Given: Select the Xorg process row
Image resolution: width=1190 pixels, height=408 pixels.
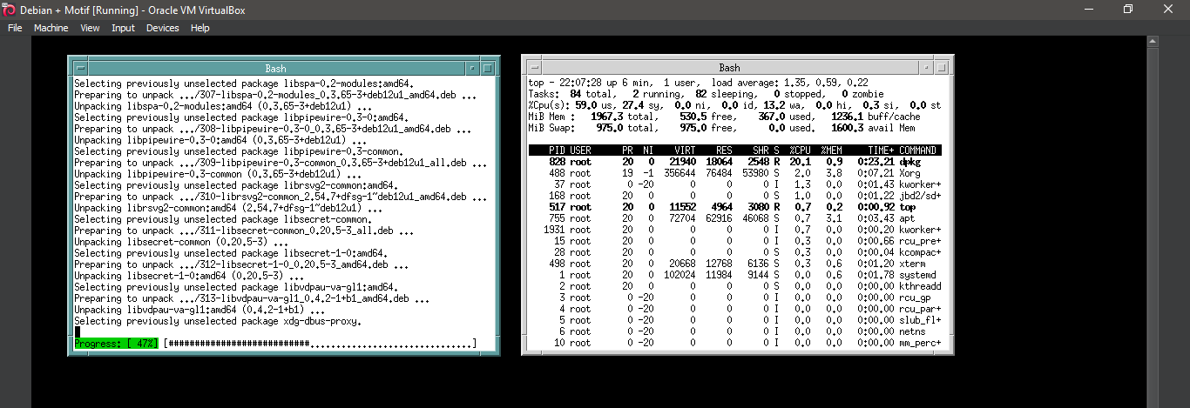Looking at the screenshot, I should [x=734, y=173].
